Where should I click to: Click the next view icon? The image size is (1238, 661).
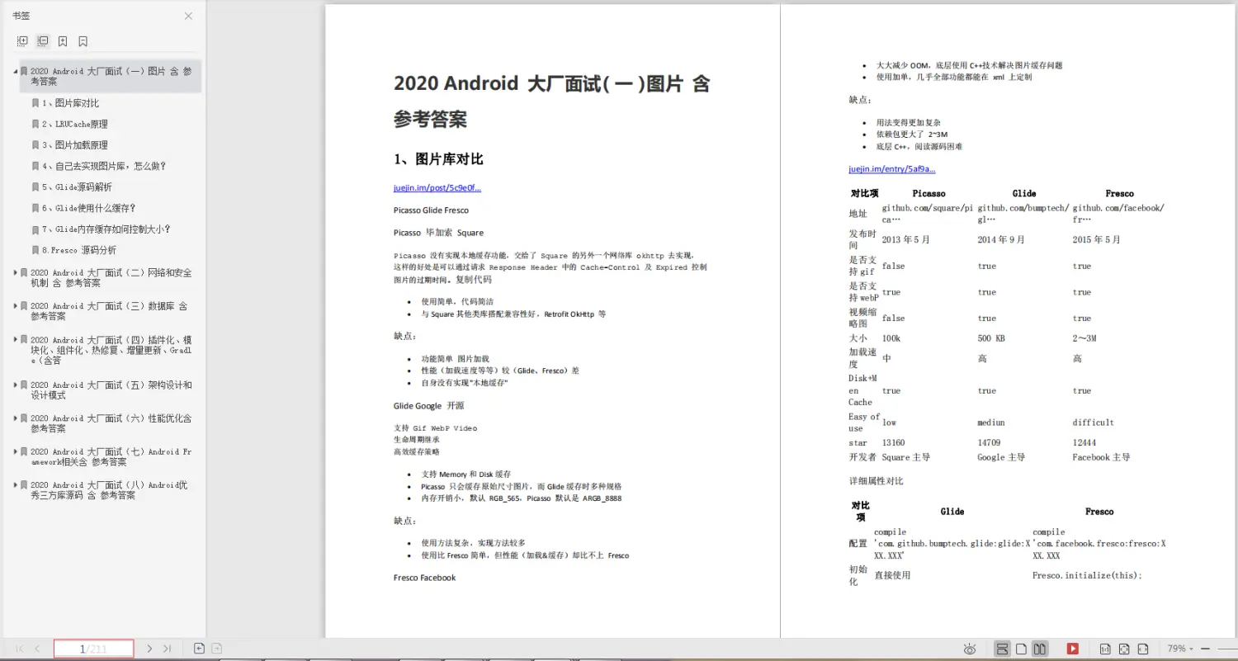click(216, 649)
